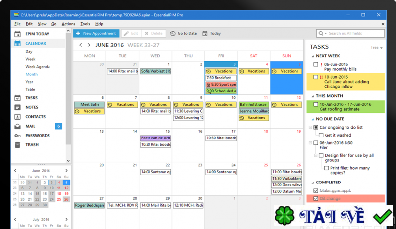The width and height of the screenshot is (396, 229).
Task: Open the Tools menu
Action: (85, 24)
